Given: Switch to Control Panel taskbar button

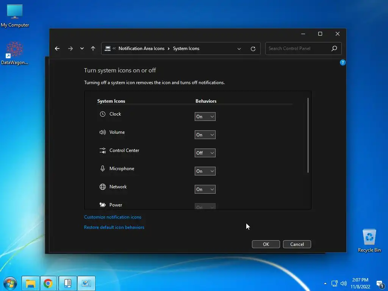Looking at the screenshot, I should 86,283.
